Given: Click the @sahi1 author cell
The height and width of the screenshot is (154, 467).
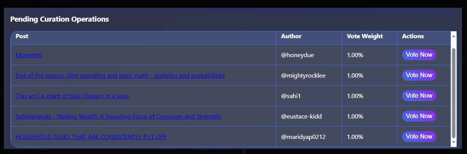Looking at the screenshot, I should click(309, 96).
